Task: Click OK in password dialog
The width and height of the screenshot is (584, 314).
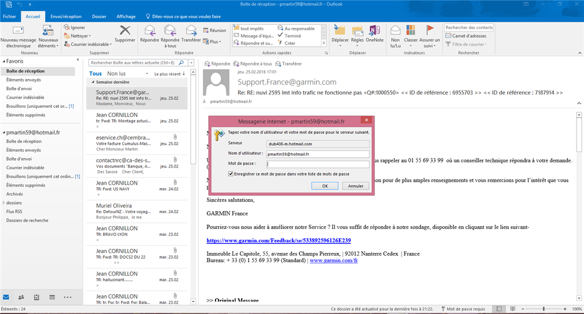Action: coord(325,186)
